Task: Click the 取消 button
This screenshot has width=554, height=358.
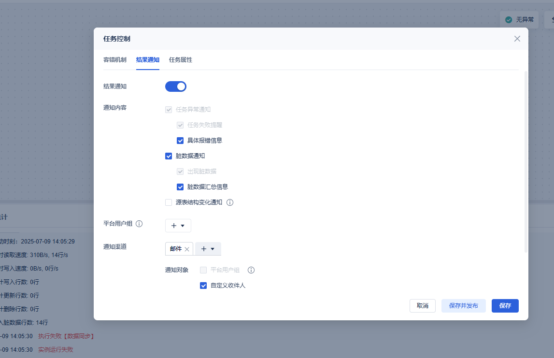Action: tap(423, 306)
